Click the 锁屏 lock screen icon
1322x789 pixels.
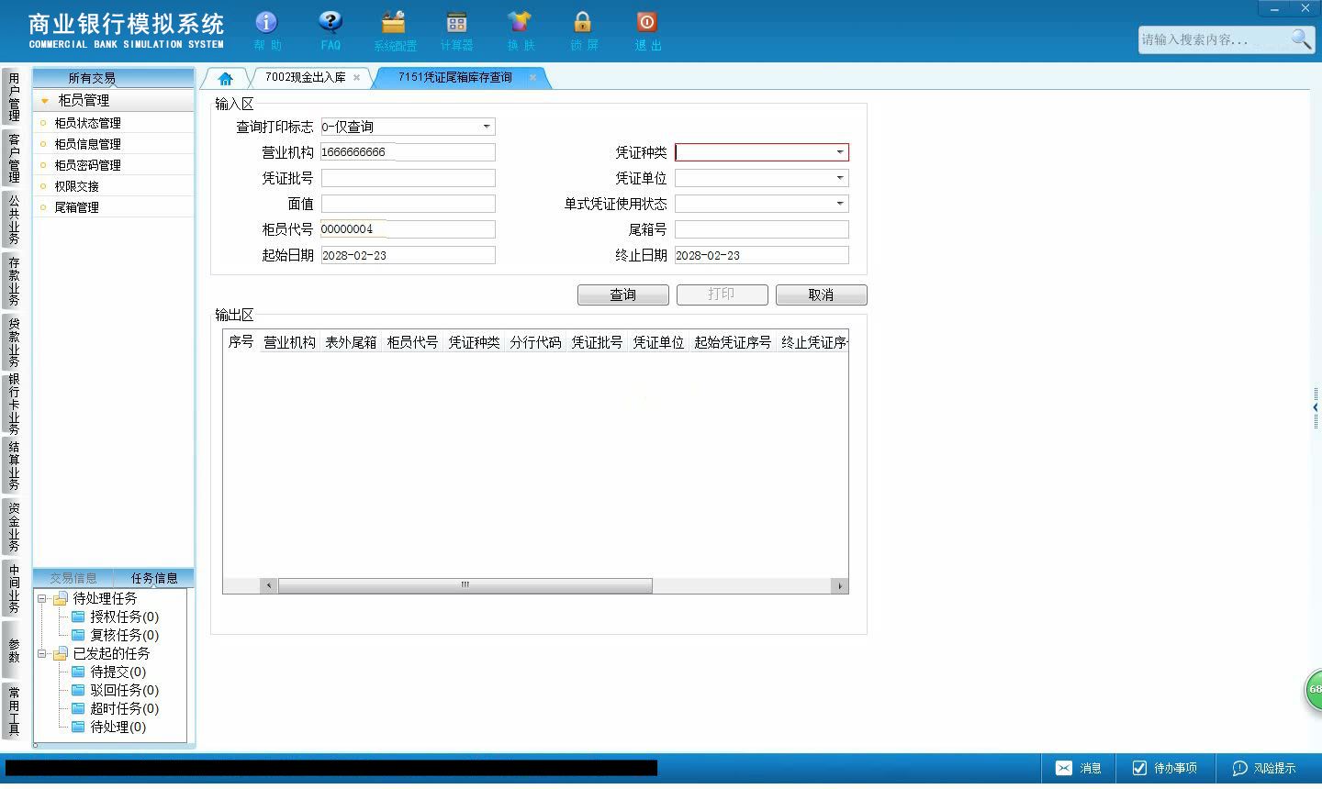583,23
